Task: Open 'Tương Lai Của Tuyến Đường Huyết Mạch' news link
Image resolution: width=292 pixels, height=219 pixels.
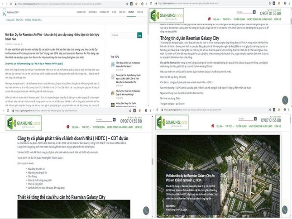Action: click(x=128, y=79)
